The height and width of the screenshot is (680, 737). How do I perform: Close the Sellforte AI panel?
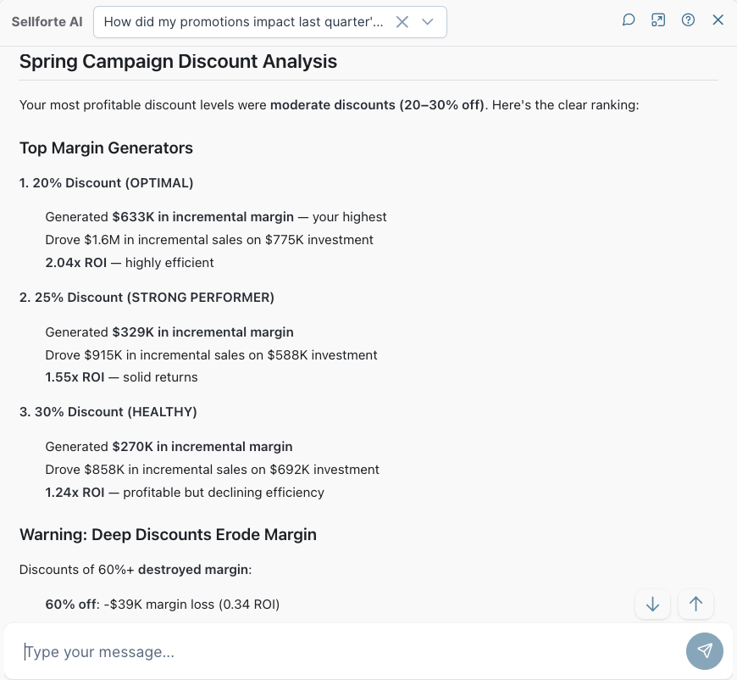pyautogui.click(x=718, y=20)
